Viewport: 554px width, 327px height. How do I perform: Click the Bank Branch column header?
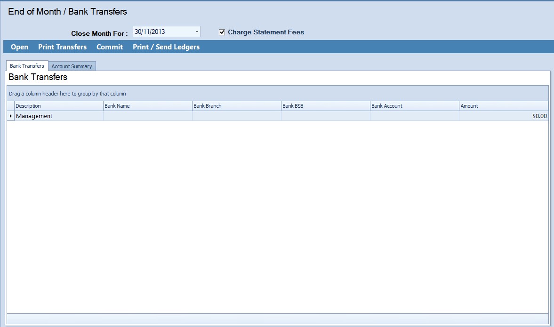point(236,106)
